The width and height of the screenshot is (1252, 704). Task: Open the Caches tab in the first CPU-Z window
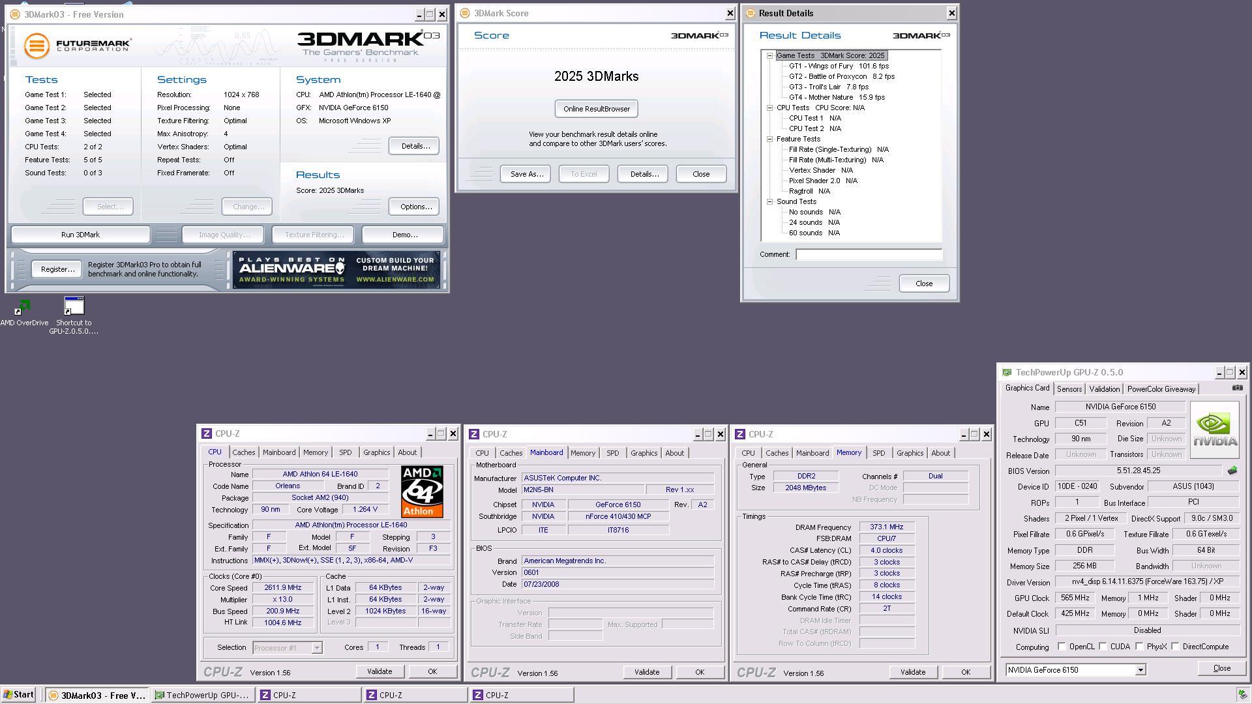(x=244, y=452)
